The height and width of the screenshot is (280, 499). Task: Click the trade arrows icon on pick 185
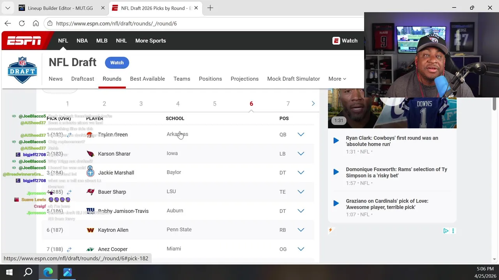pyautogui.click(x=69, y=192)
